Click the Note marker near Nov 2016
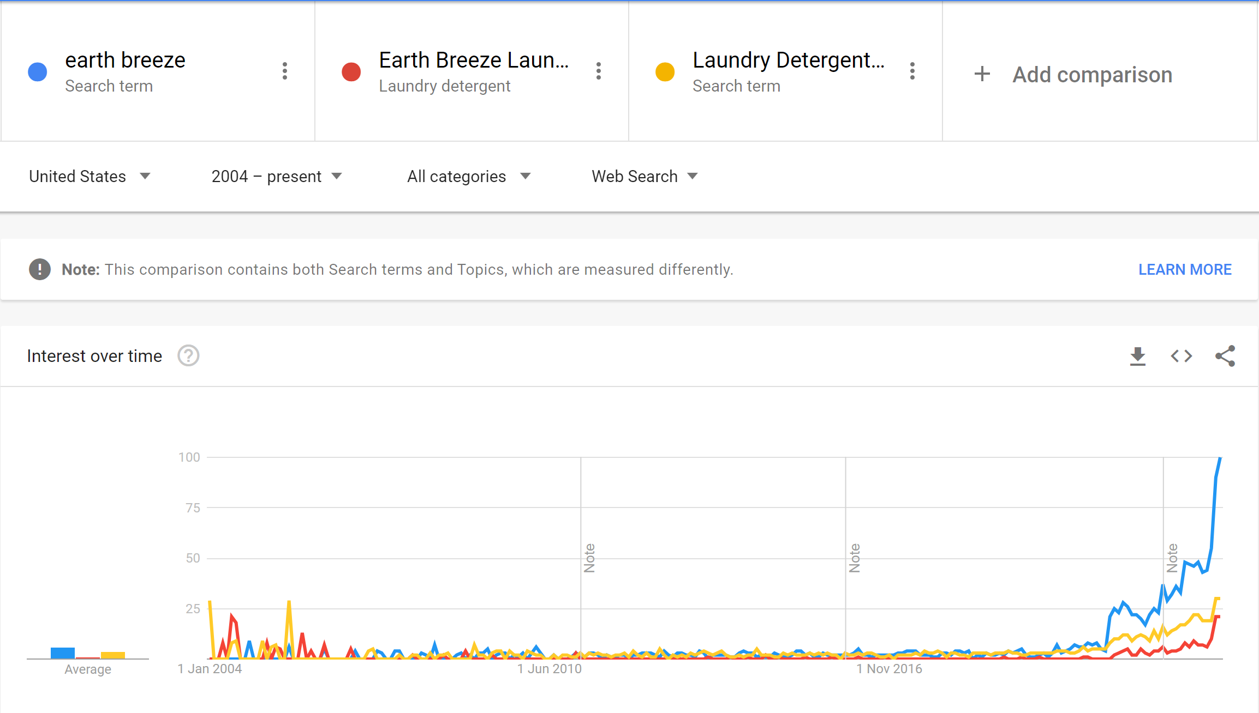The height and width of the screenshot is (713, 1259). [854, 558]
